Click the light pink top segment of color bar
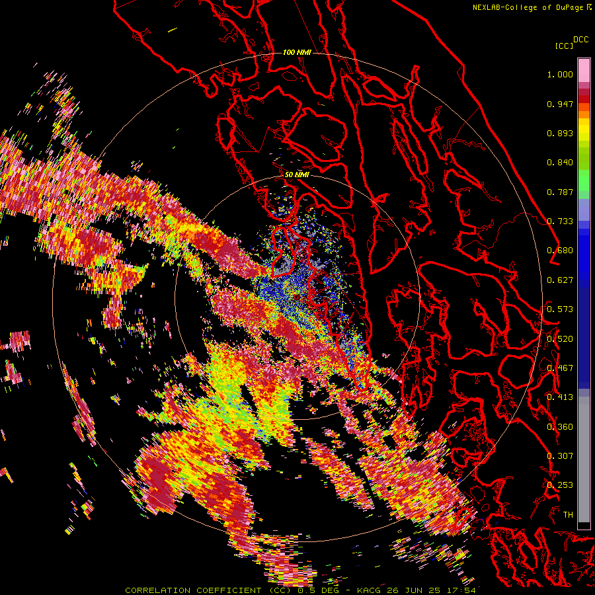This screenshot has height=595, width=595. coord(584,70)
